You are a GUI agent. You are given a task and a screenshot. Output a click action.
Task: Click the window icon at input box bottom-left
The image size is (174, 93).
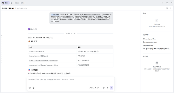(30, 88)
